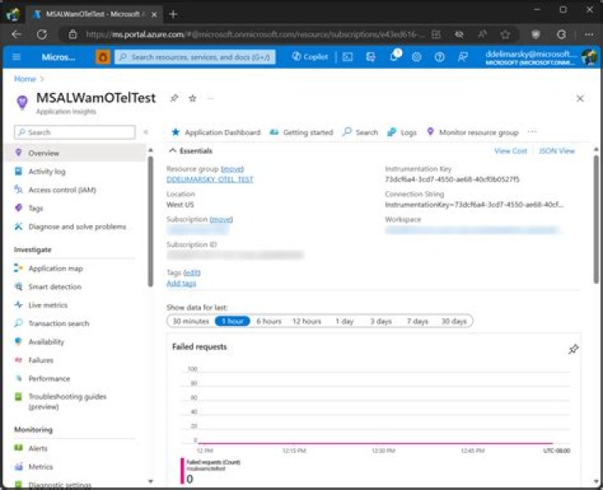Open Application map under Investigate

pos(56,269)
